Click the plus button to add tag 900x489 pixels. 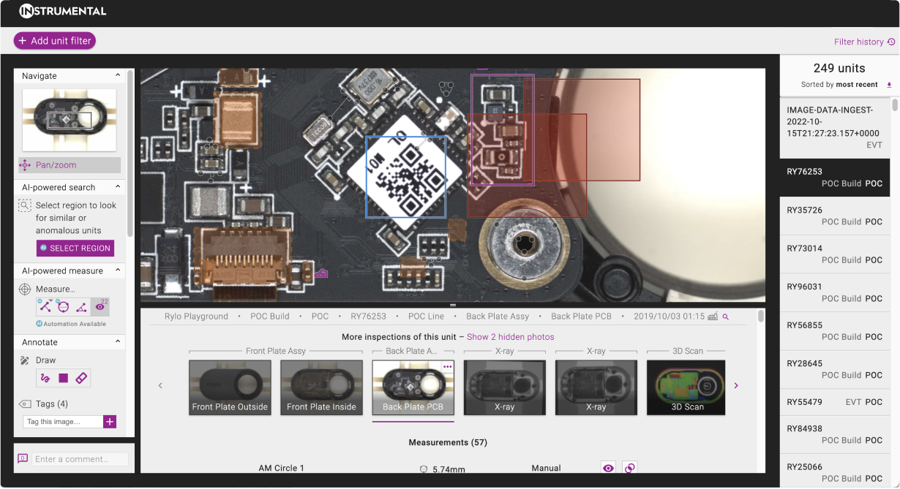(x=110, y=421)
